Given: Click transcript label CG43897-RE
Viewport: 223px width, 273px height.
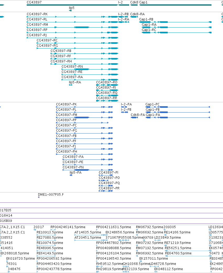Looking at the screenshot, I should tap(72, 72).
